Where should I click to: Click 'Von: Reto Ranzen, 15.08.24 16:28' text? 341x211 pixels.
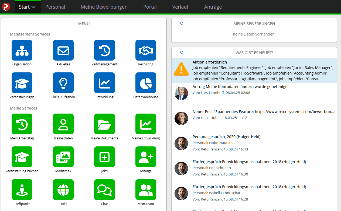(220, 199)
